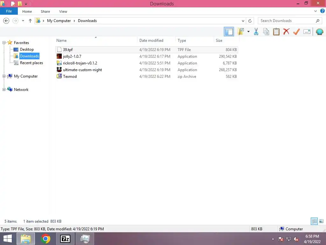Viewport: 326px width, 245px height.
Task: Copy the selected file using the toolbar icon
Action: pyautogui.click(x=266, y=32)
